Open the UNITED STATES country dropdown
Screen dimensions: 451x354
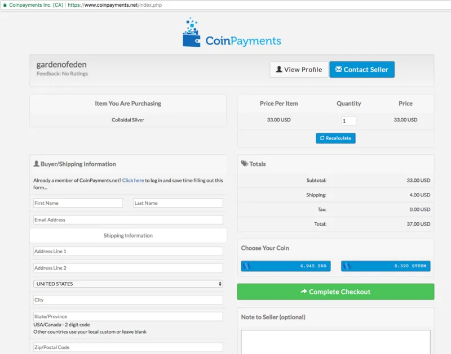click(128, 284)
